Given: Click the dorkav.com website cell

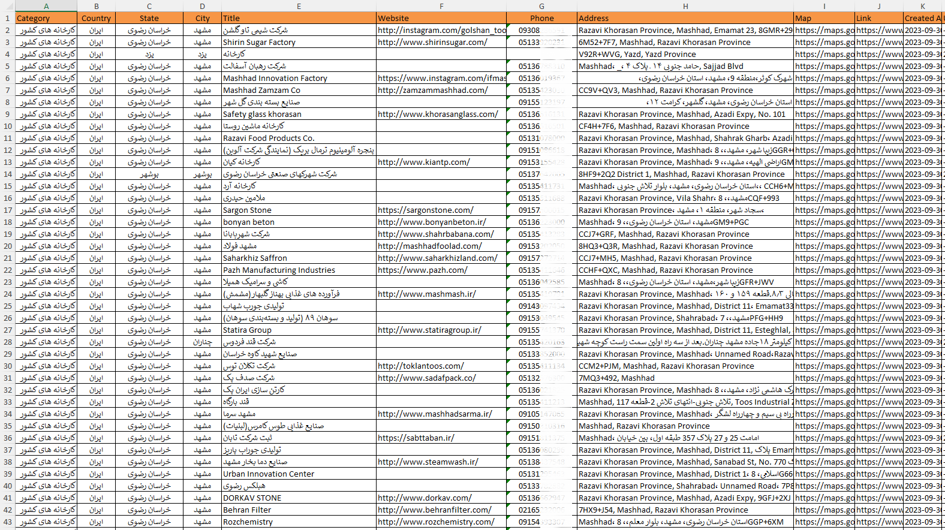Looking at the screenshot, I should (441, 498).
